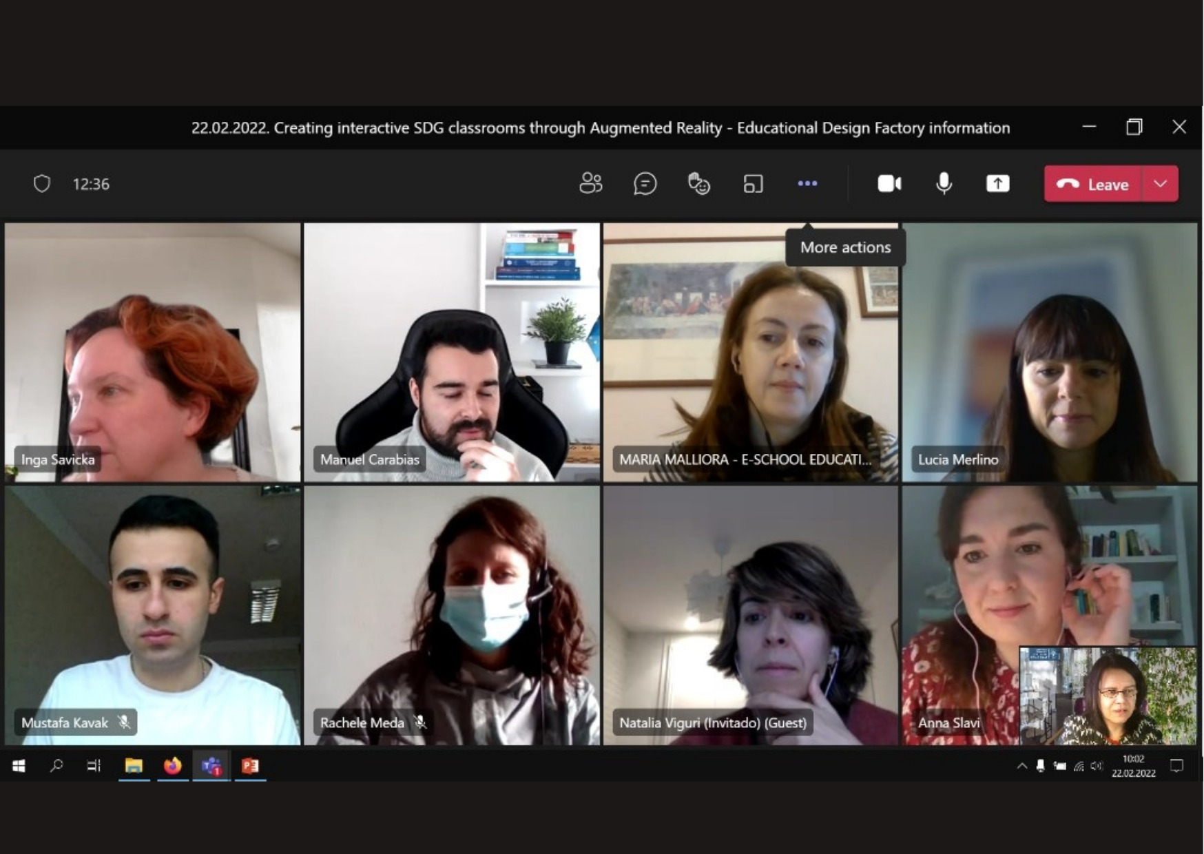Open Firefox from the taskbar

coord(172,765)
